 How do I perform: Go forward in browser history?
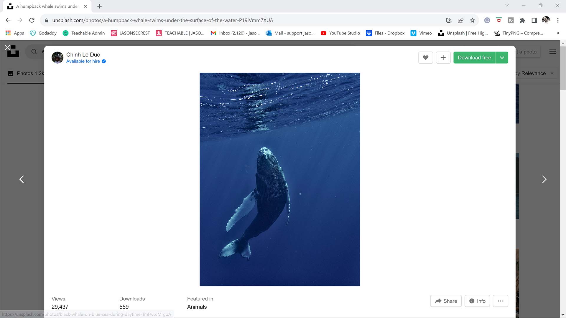click(x=20, y=20)
